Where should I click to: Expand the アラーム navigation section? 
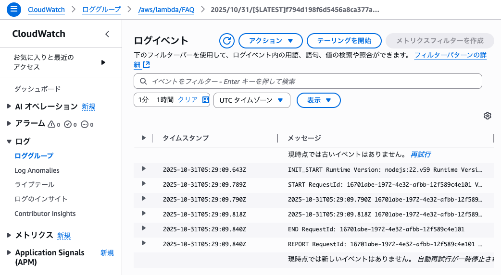9,123
